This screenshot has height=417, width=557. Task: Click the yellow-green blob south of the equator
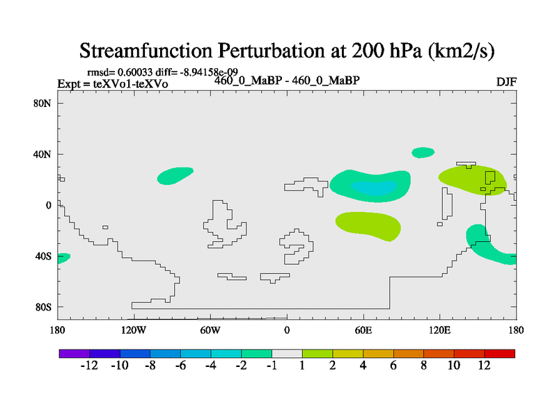pyautogui.click(x=368, y=225)
